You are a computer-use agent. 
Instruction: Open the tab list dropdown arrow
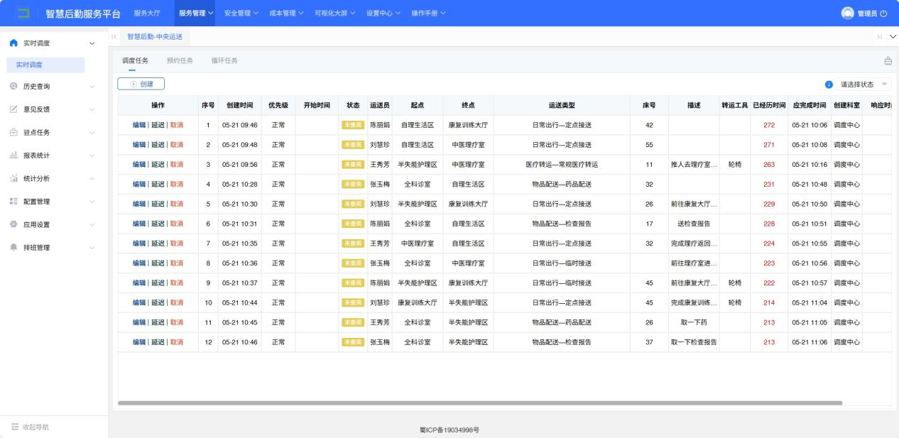893,36
